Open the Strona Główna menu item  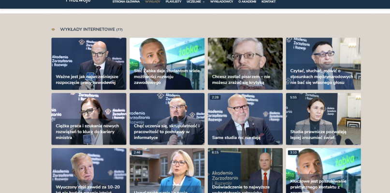pos(126,2)
